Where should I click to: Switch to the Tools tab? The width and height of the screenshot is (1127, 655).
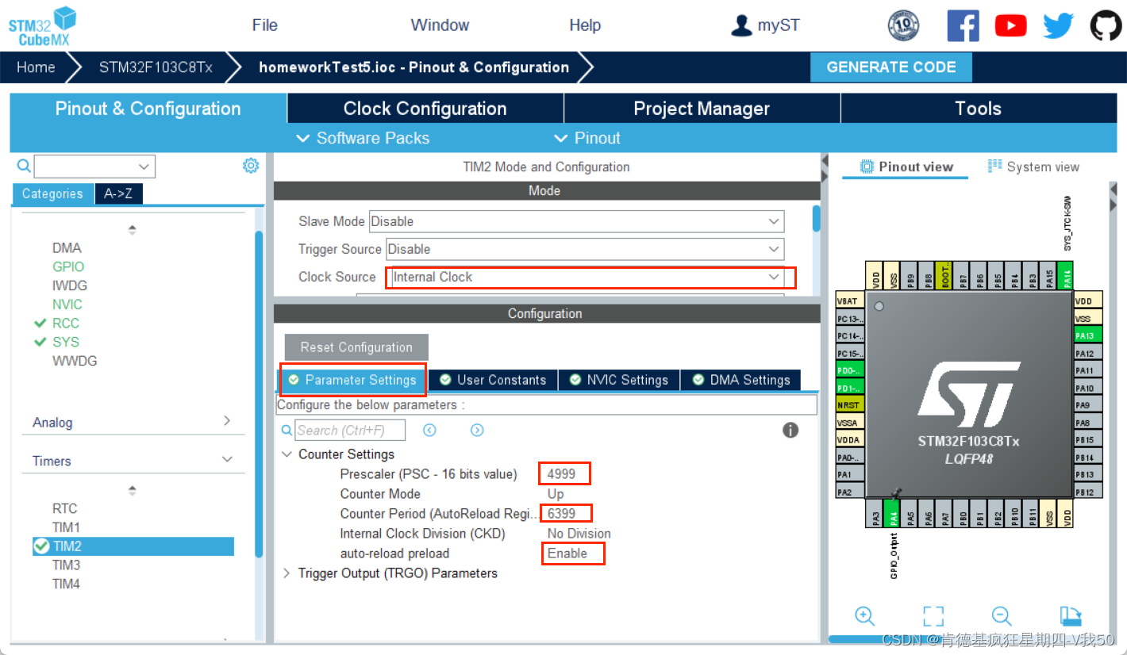tap(979, 109)
